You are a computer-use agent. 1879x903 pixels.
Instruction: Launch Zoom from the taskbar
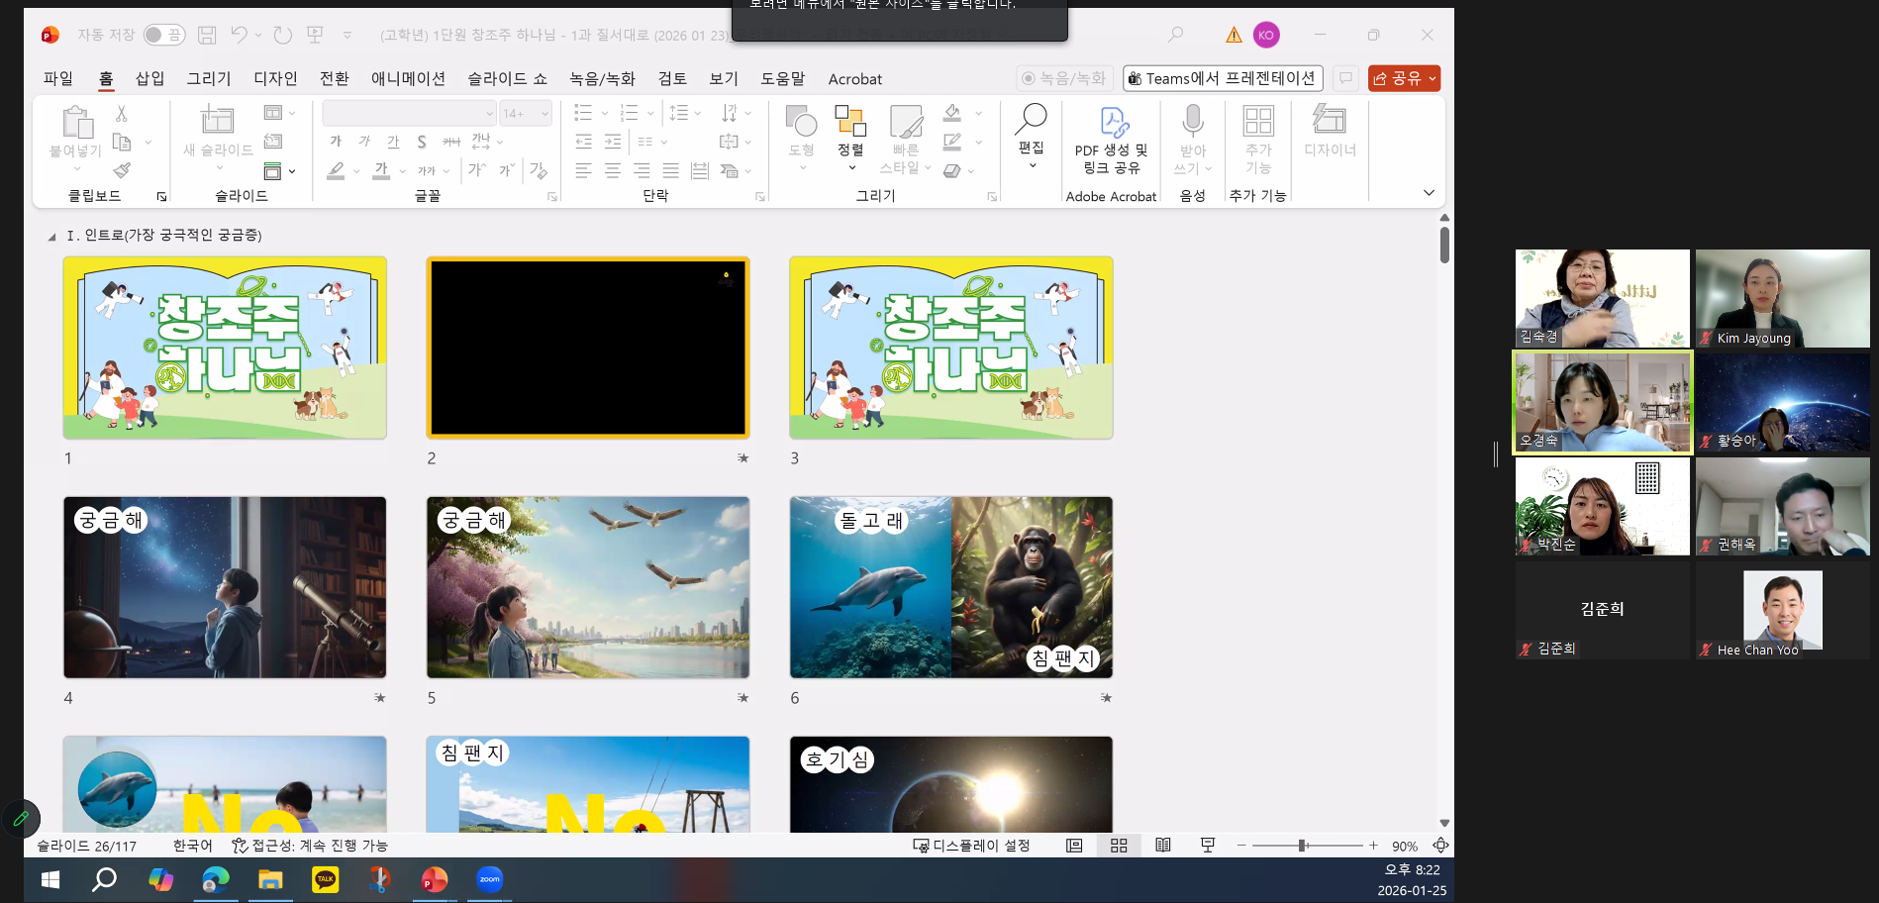click(488, 879)
